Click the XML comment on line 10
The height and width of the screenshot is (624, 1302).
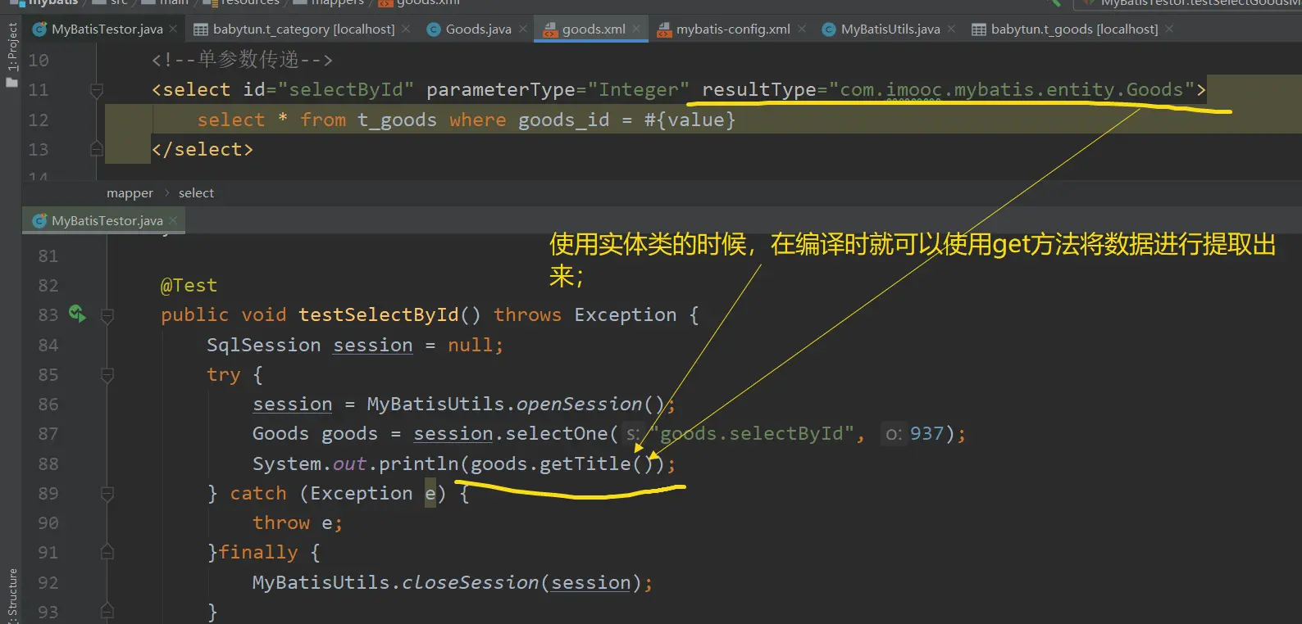point(242,60)
